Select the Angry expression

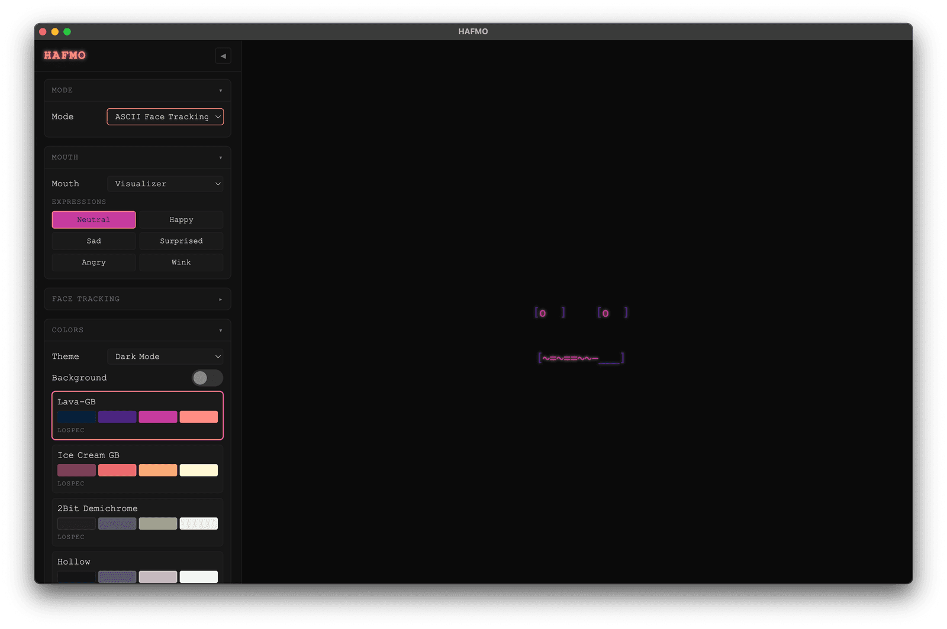[94, 262]
